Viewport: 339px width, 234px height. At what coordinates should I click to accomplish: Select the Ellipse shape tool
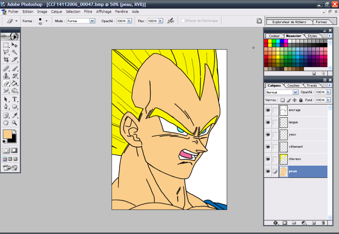point(14,106)
